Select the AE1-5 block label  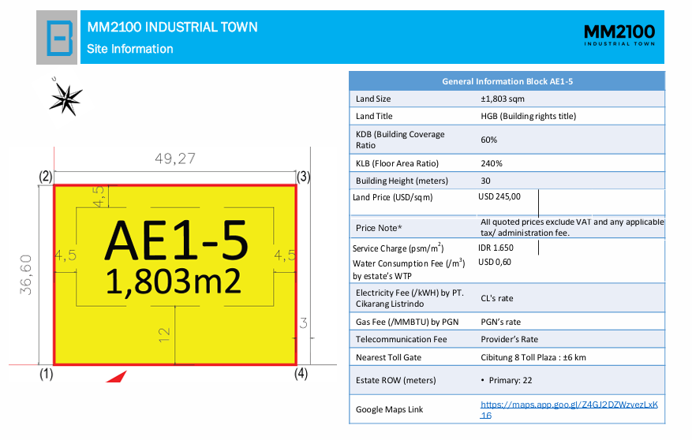pyautogui.click(x=176, y=241)
